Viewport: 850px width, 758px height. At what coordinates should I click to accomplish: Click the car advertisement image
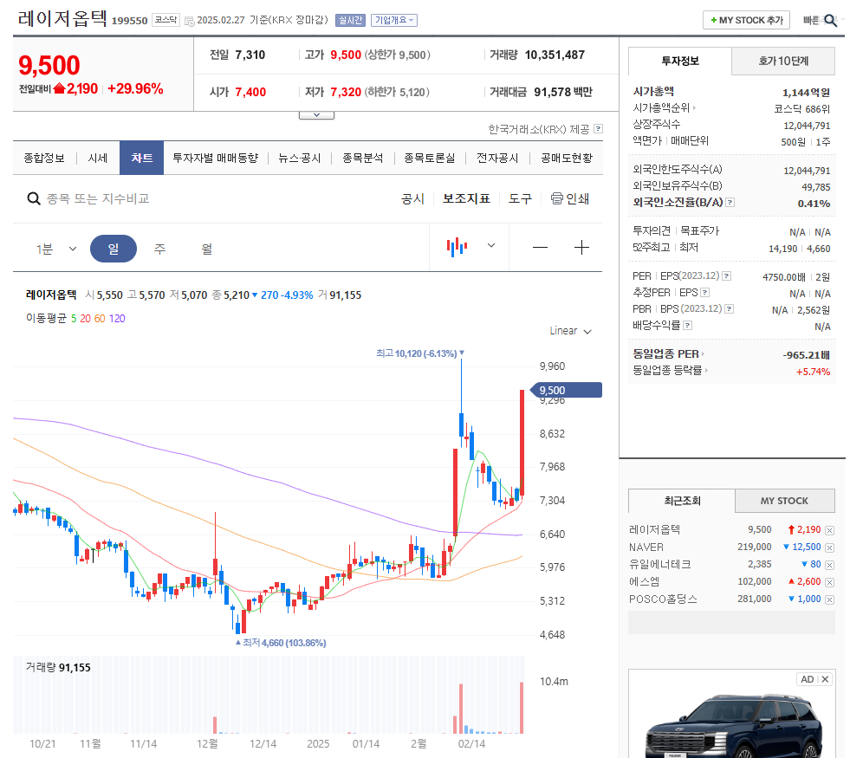732,726
